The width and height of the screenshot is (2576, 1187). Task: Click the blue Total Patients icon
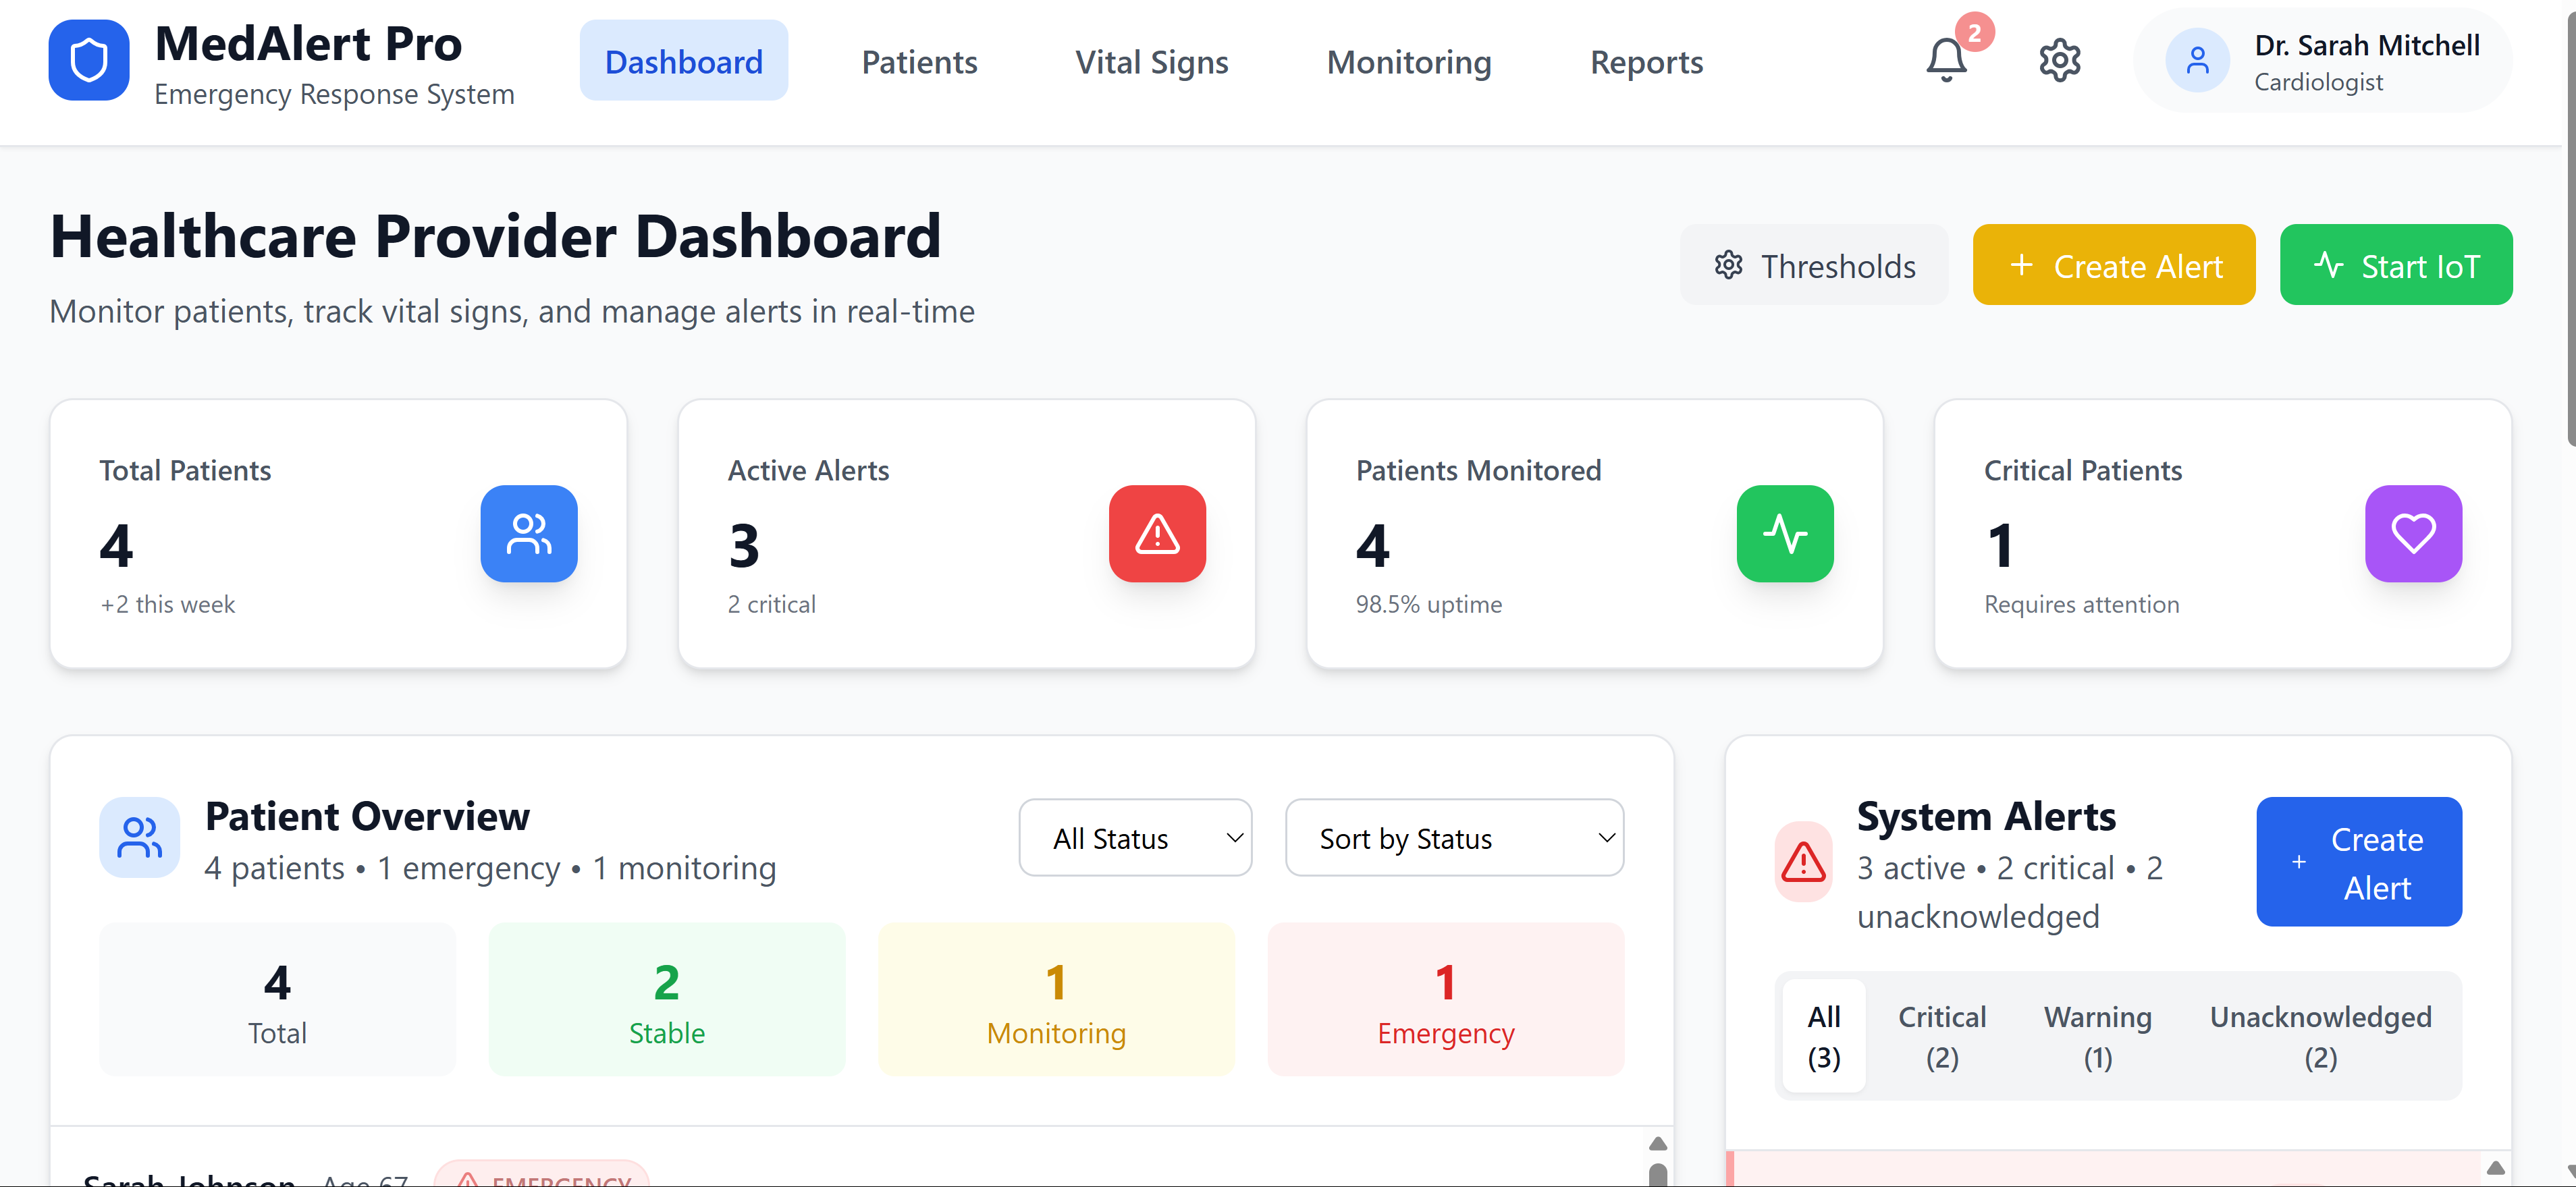[529, 534]
